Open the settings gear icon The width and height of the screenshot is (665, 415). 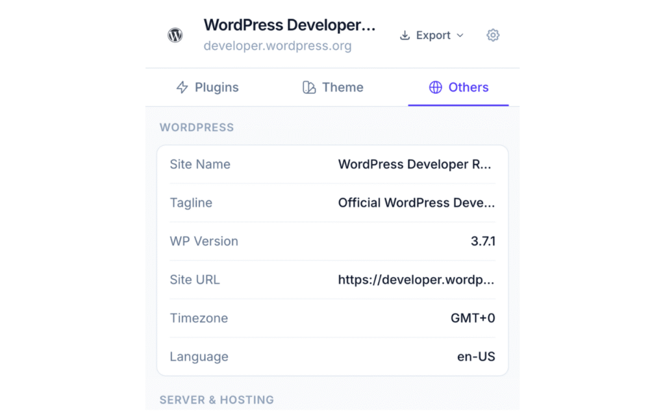pos(492,35)
